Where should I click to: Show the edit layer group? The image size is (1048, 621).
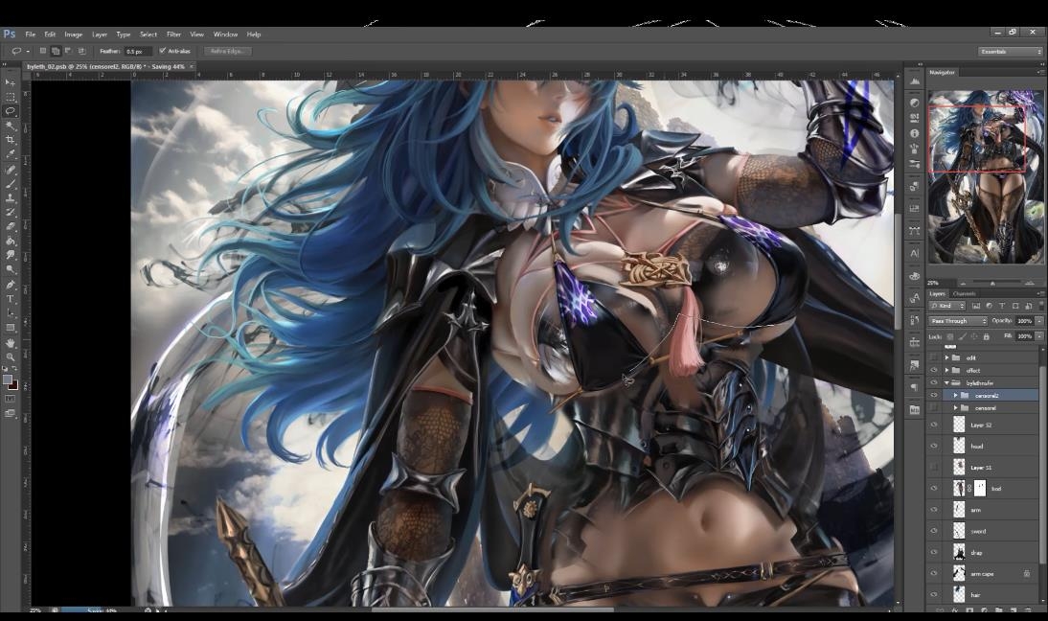pyautogui.click(x=934, y=357)
